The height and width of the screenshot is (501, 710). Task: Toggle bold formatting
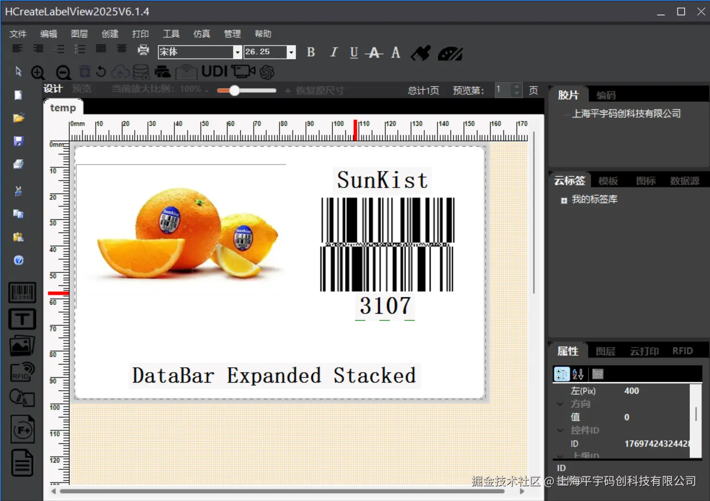[x=311, y=52]
